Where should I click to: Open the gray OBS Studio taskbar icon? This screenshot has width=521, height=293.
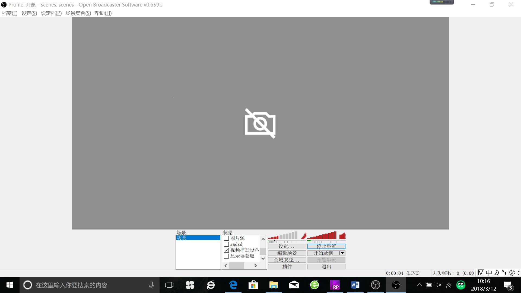pyautogui.click(x=376, y=285)
